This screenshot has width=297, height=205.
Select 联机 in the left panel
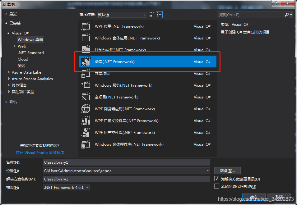click(13, 102)
